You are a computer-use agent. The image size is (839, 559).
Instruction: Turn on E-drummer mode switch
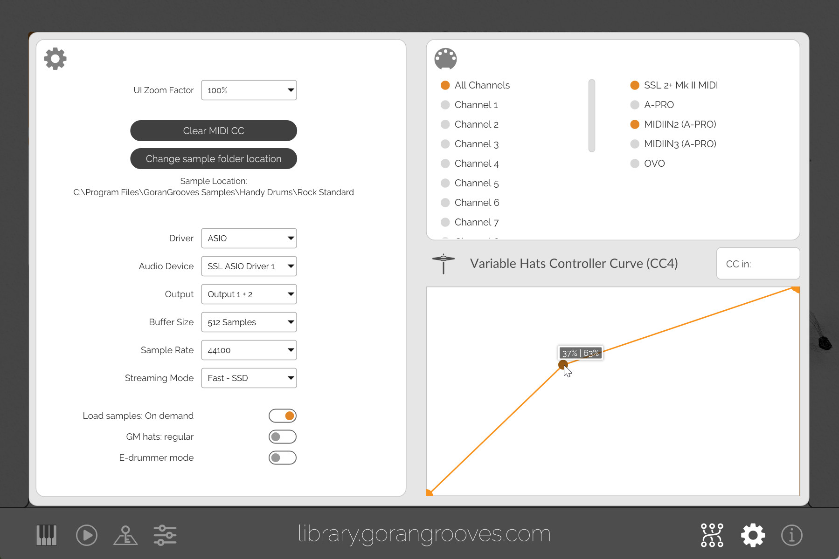point(283,457)
